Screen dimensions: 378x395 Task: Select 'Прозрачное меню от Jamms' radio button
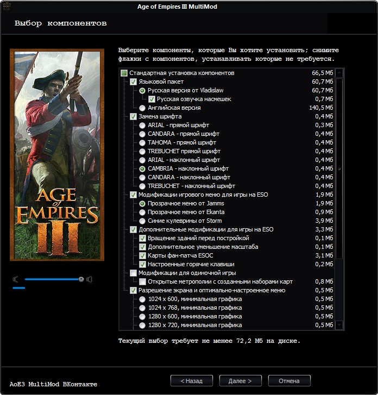pos(142,204)
